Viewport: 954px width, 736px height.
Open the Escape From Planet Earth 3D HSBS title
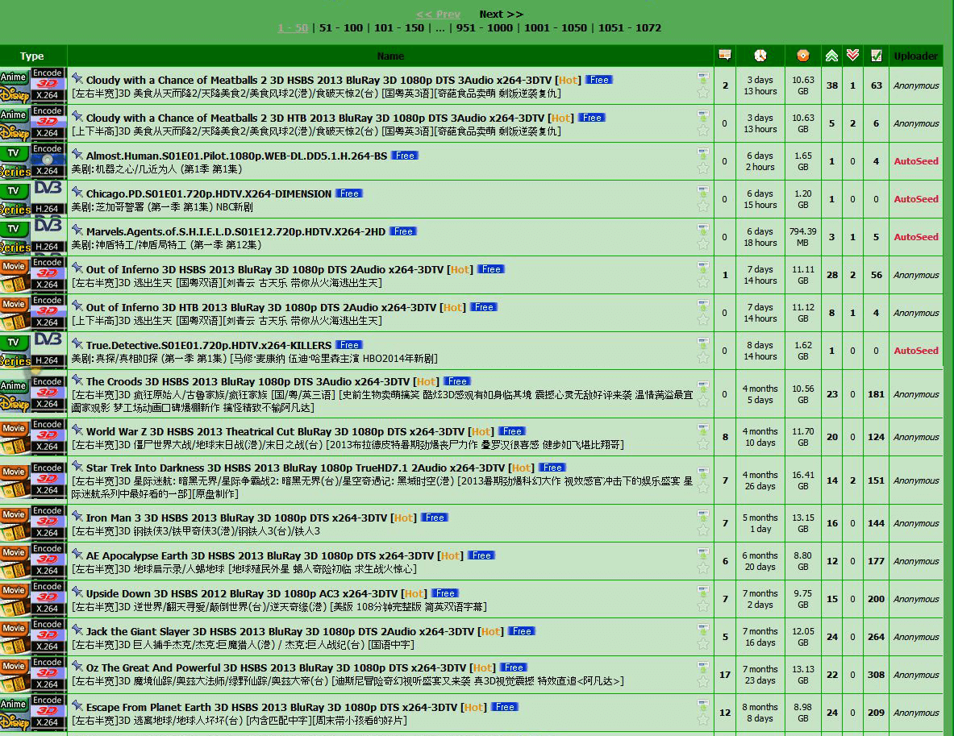coord(271,708)
